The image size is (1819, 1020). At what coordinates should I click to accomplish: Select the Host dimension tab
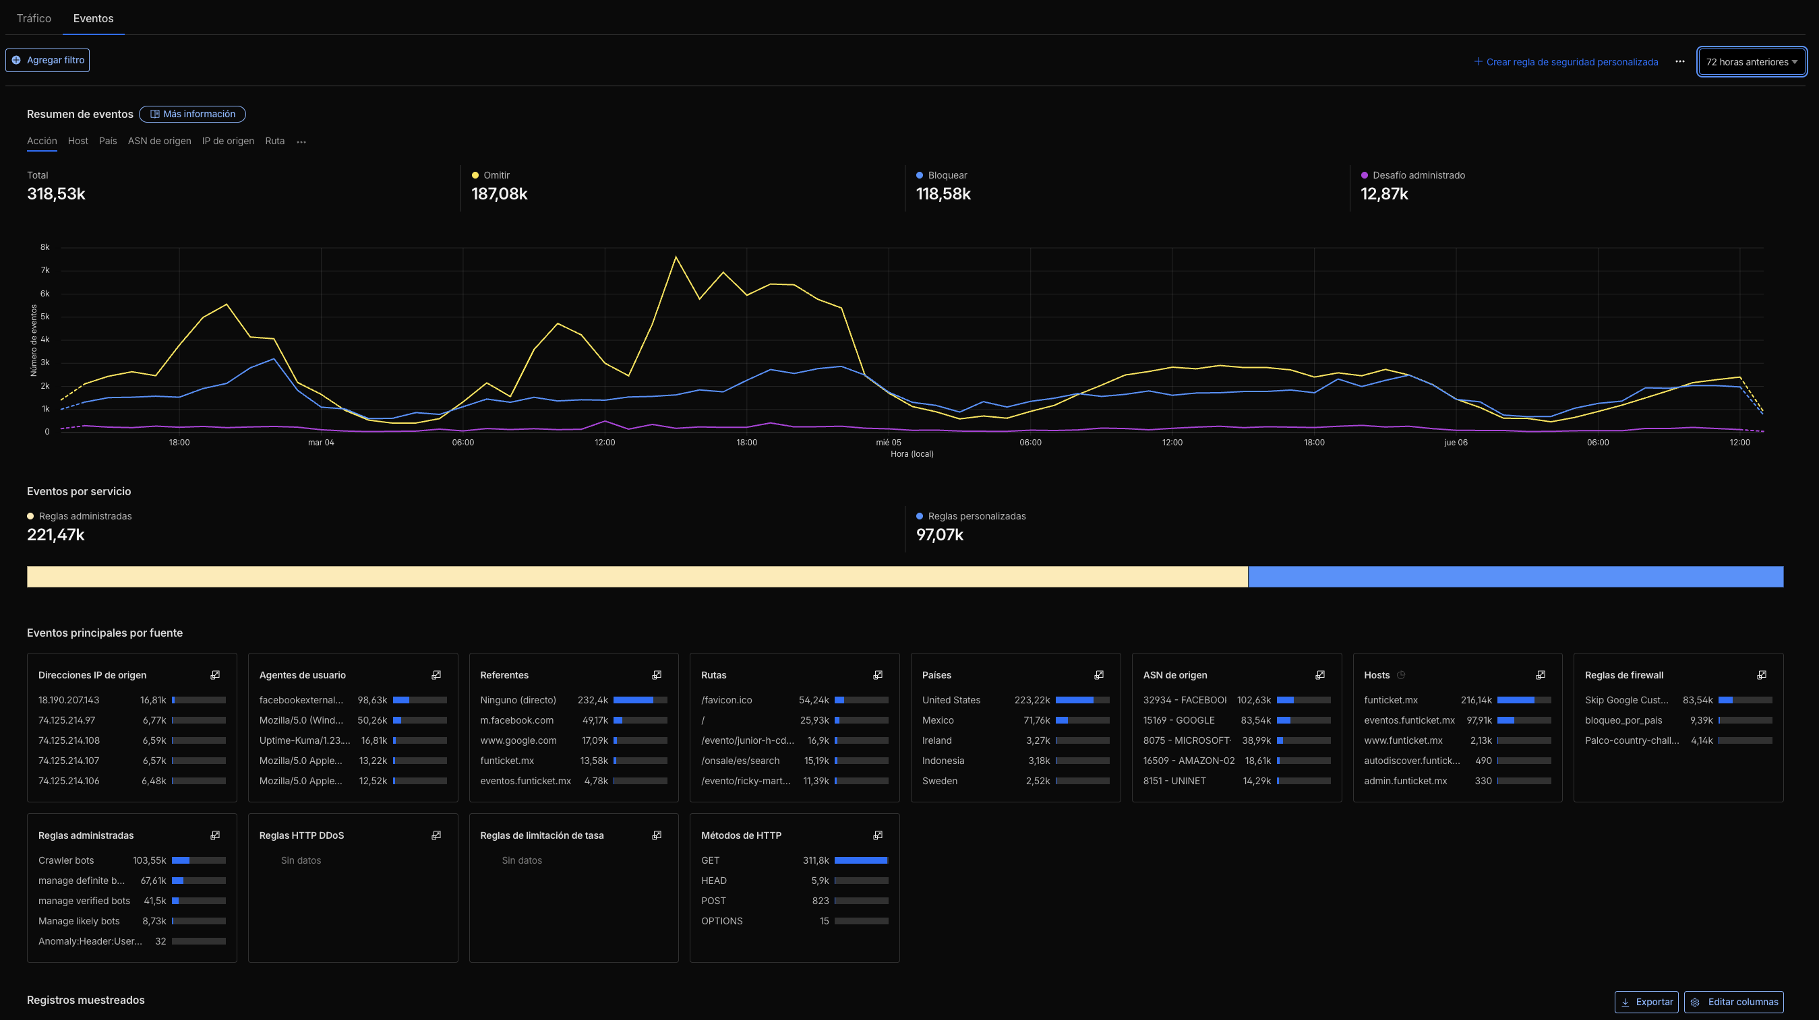[x=78, y=141]
